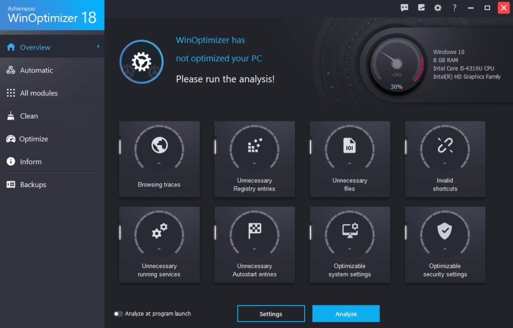Toggle Unnecessary Autostart entries card side switch
Viewport: 513px width, 328px height.
[x=215, y=232]
